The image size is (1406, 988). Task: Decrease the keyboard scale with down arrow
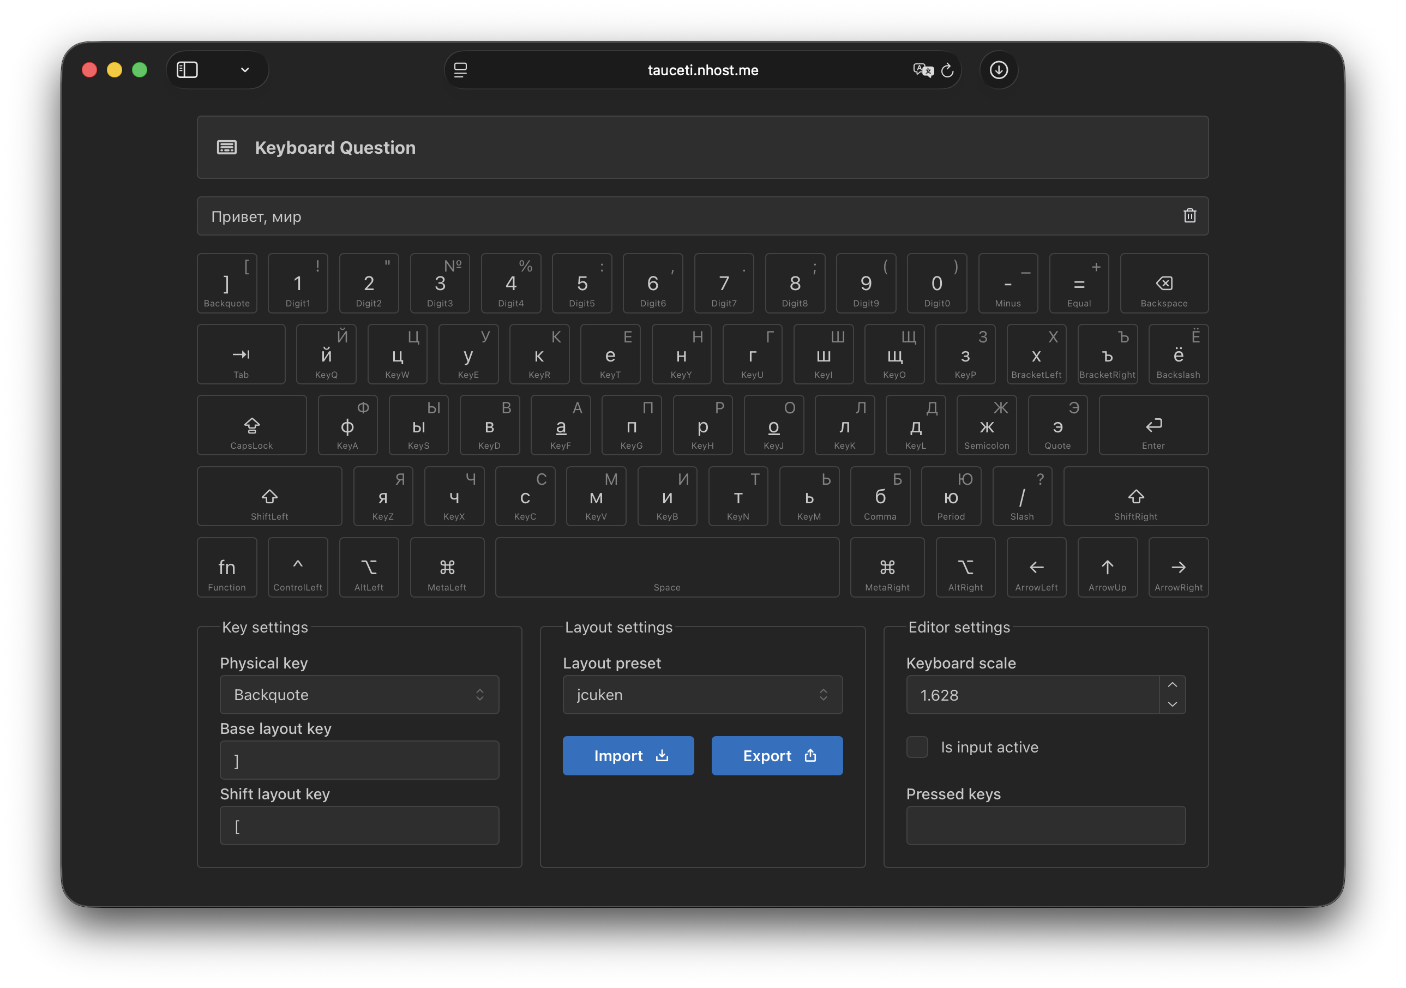1172,704
